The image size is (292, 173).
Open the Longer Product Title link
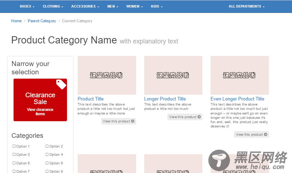coord(165,99)
